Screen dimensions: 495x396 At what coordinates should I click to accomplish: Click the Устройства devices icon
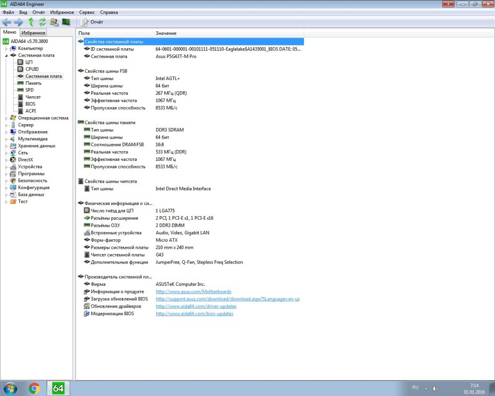[x=13, y=167]
